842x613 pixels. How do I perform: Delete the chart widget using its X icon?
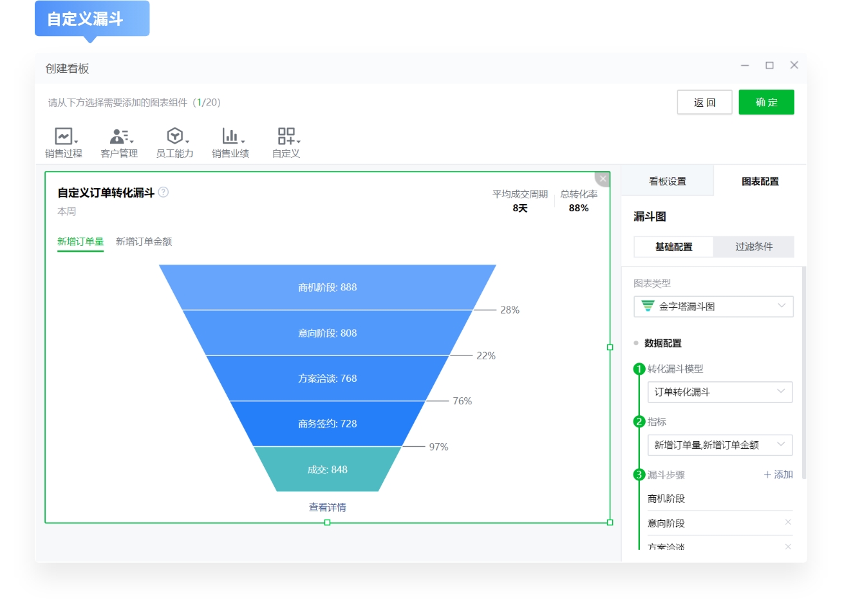[602, 178]
